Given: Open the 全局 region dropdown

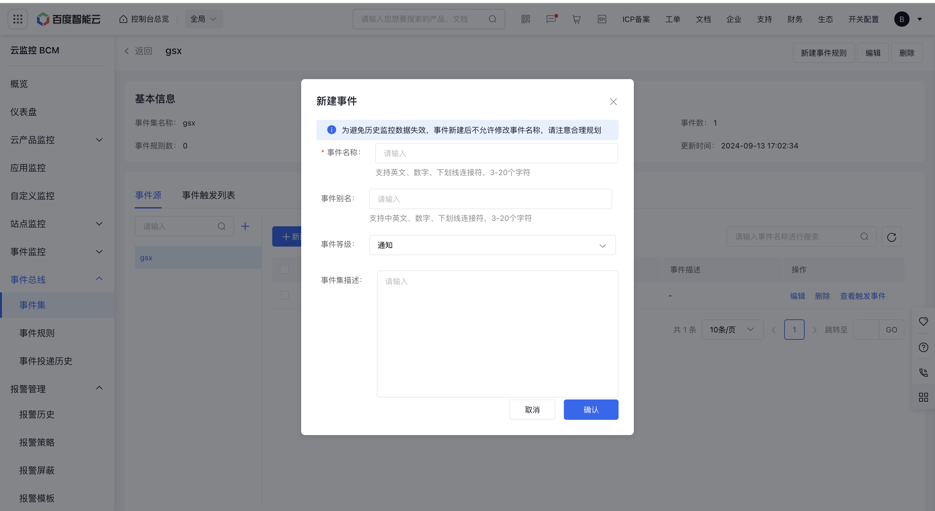Looking at the screenshot, I should [204, 19].
